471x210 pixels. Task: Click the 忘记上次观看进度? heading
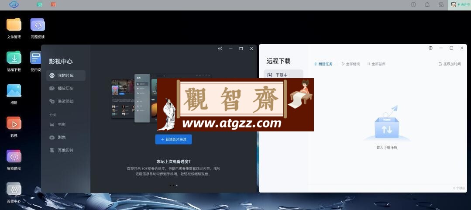174,162
